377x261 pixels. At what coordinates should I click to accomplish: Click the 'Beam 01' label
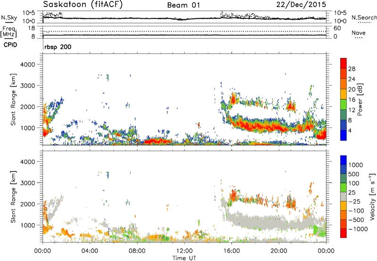point(184,5)
